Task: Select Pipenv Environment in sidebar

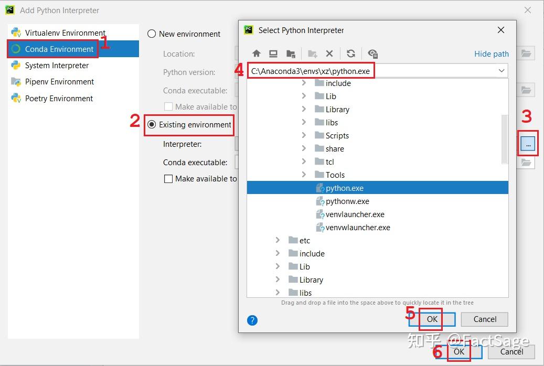Action: 73,81
